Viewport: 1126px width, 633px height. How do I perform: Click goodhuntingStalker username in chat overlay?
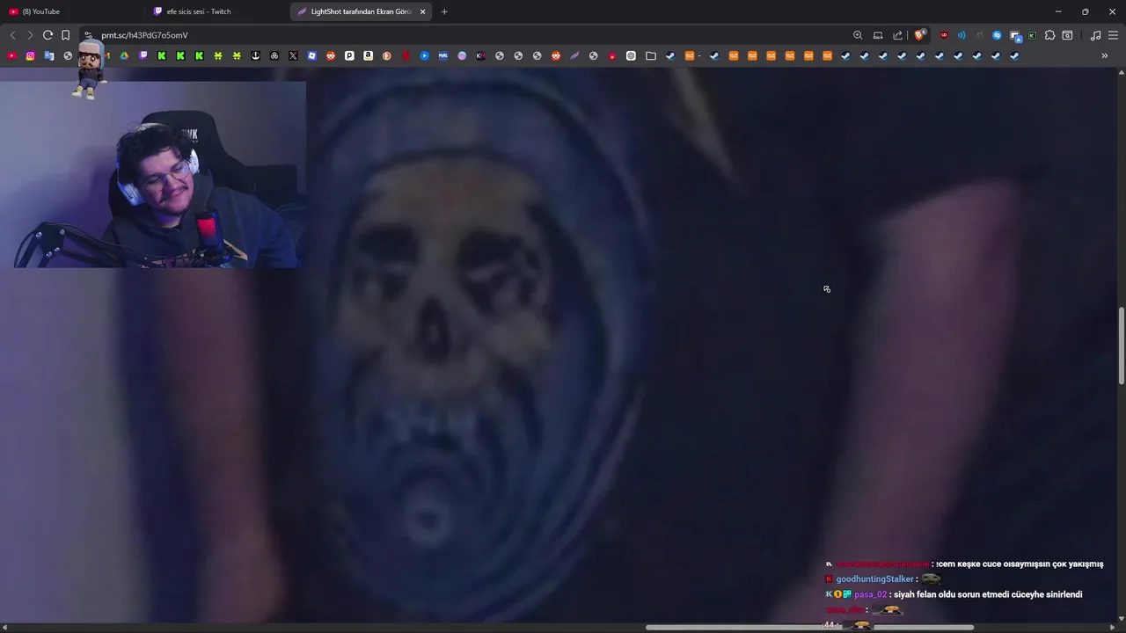click(874, 579)
